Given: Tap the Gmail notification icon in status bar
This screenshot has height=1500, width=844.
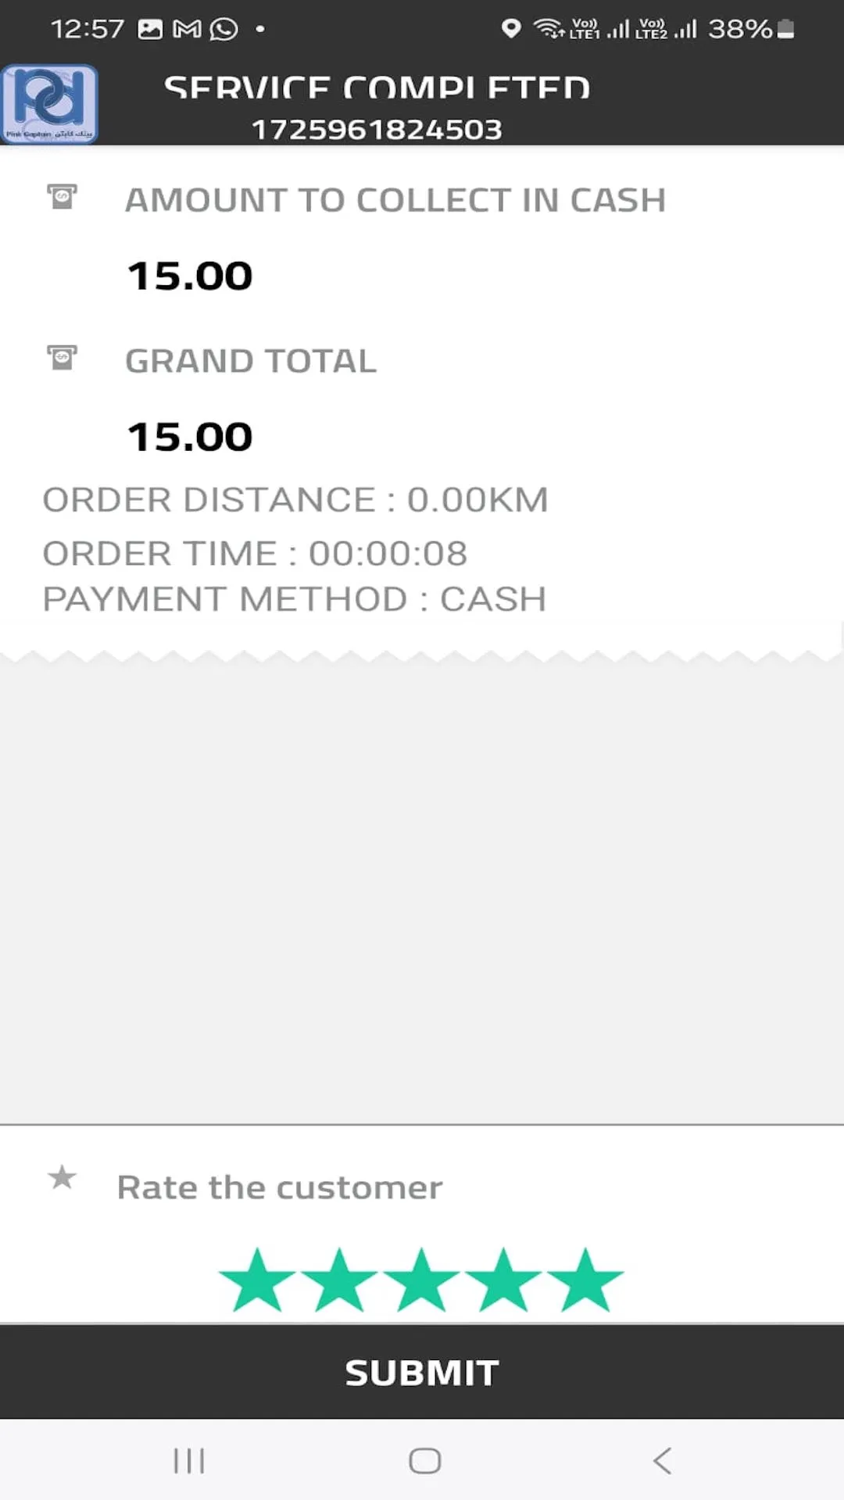Looking at the screenshot, I should point(187,30).
